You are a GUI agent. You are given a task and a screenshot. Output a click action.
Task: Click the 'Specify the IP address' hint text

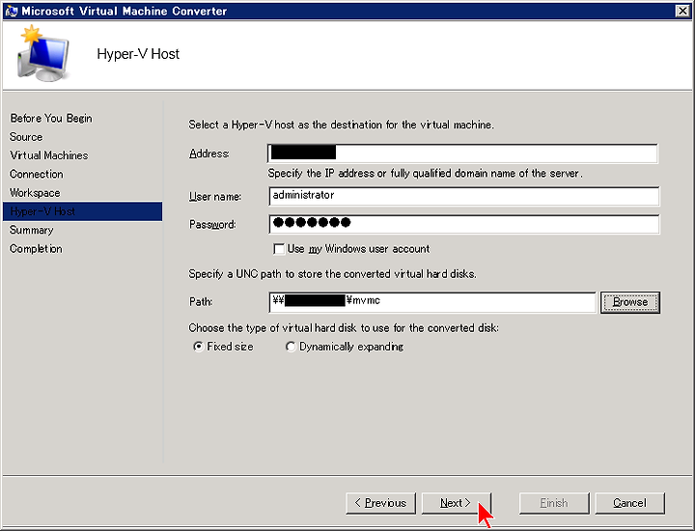(x=425, y=174)
